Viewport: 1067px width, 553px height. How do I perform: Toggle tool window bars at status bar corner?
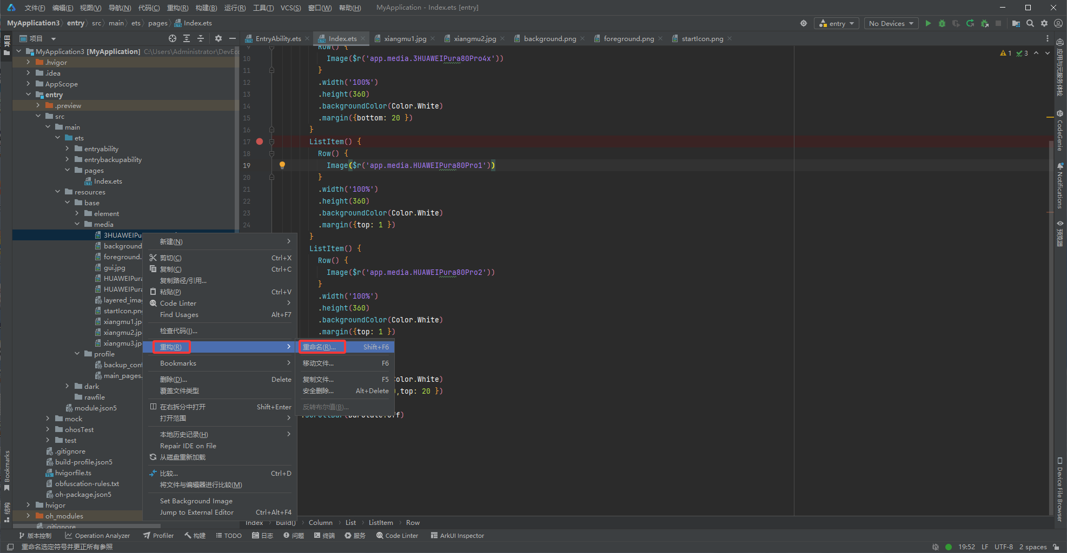coord(10,547)
